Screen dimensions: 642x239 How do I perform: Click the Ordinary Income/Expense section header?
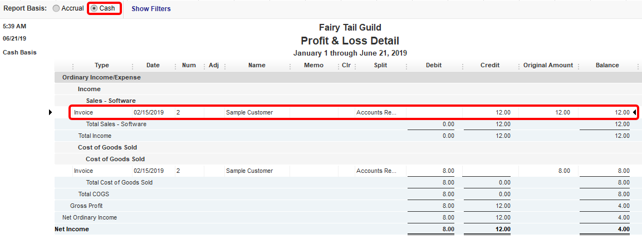click(101, 77)
